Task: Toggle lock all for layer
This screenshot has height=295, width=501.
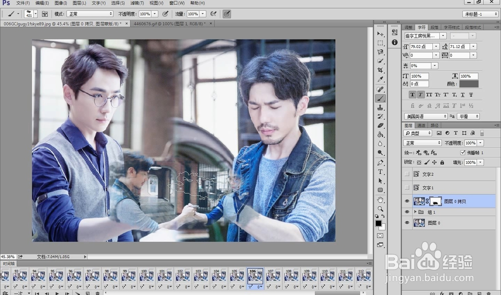Action: point(442,162)
